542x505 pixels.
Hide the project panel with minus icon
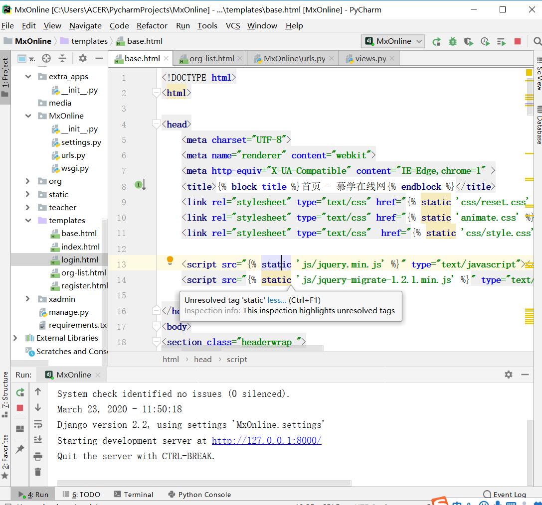[99, 58]
